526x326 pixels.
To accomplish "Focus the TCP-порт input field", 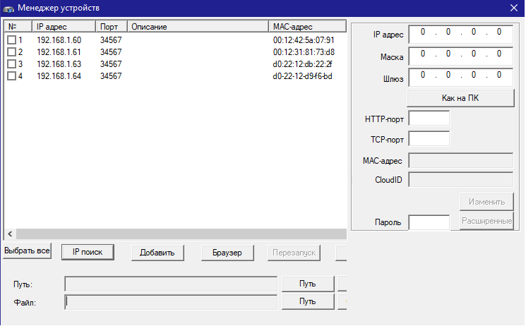I will click(429, 138).
